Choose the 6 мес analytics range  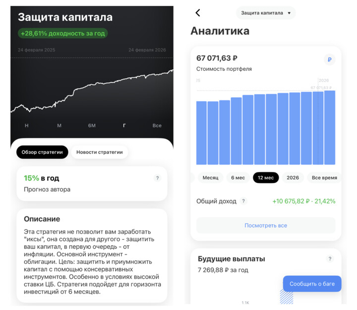click(238, 178)
